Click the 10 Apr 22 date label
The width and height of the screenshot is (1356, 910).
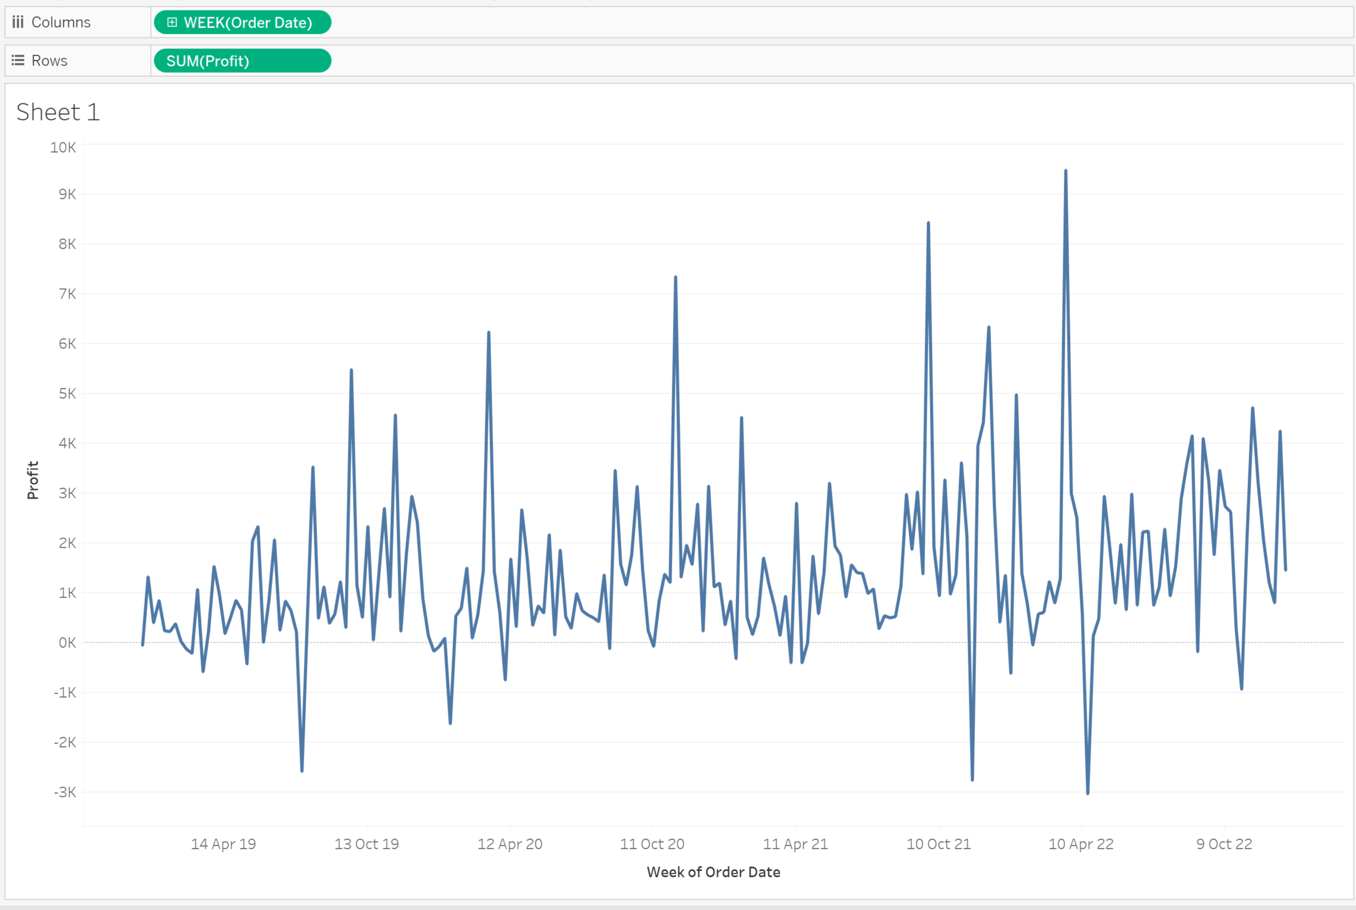click(x=1081, y=844)
